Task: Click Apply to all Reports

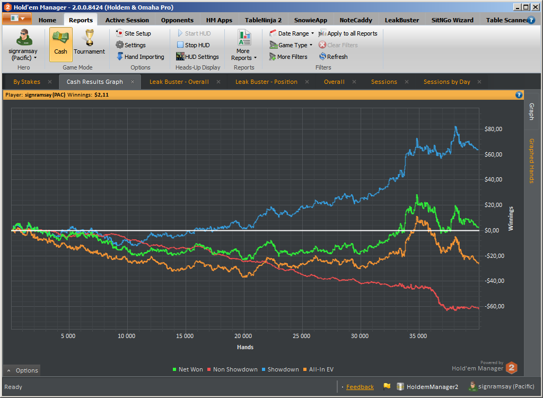Action: click(x=348, y=33)
